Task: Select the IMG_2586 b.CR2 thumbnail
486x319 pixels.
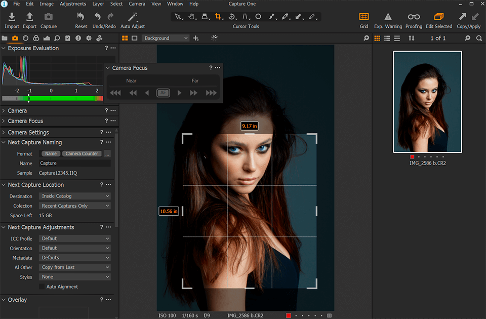Action: (x=427, y=101)
